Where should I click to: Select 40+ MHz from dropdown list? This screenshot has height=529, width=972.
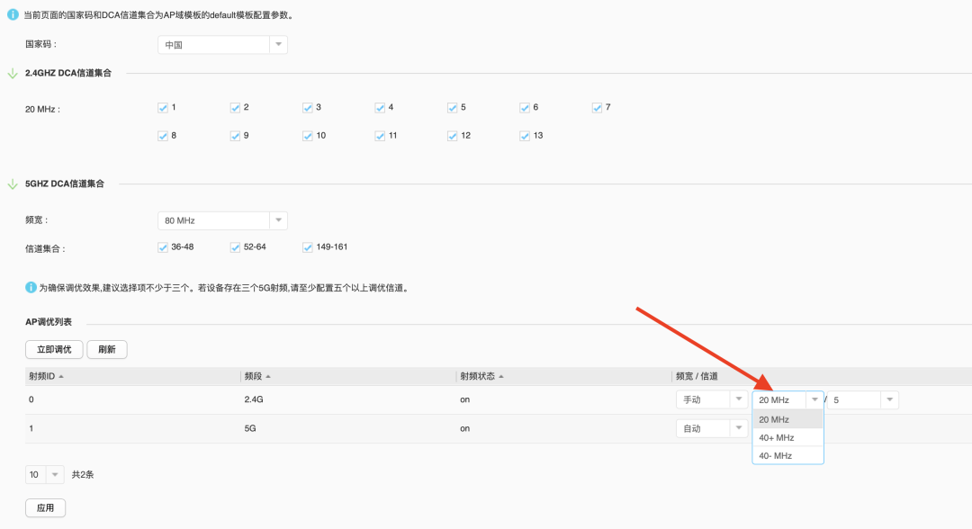coord(787,437)
